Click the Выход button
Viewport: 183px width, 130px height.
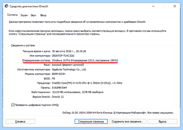pyautogui.click(x=163, y=121)
